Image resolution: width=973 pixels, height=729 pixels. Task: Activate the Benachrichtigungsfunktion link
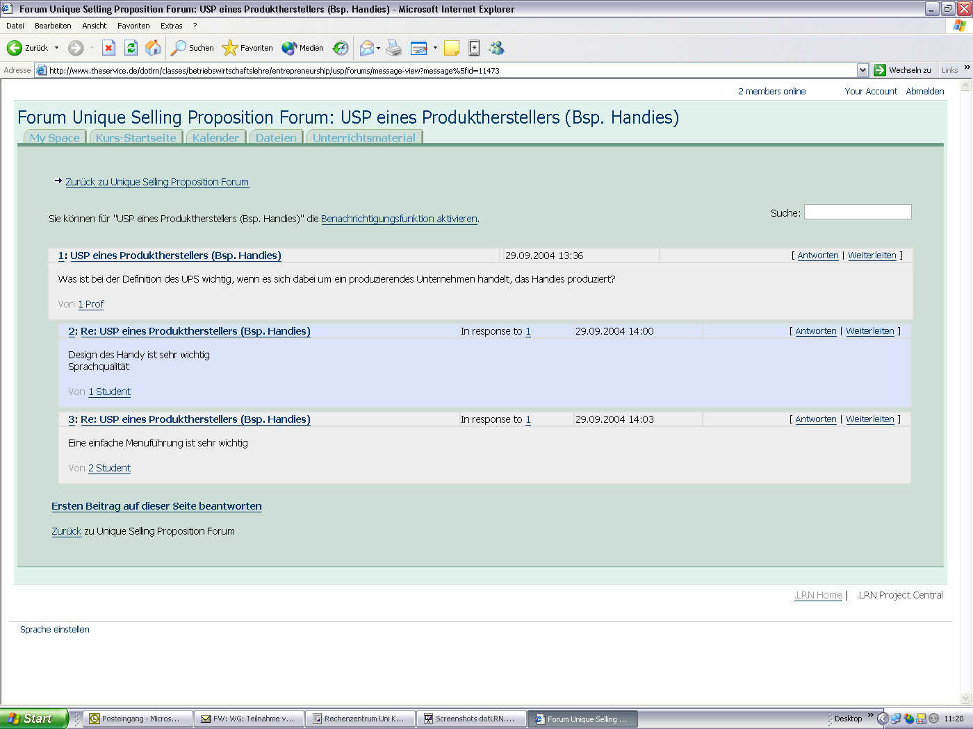399,219
